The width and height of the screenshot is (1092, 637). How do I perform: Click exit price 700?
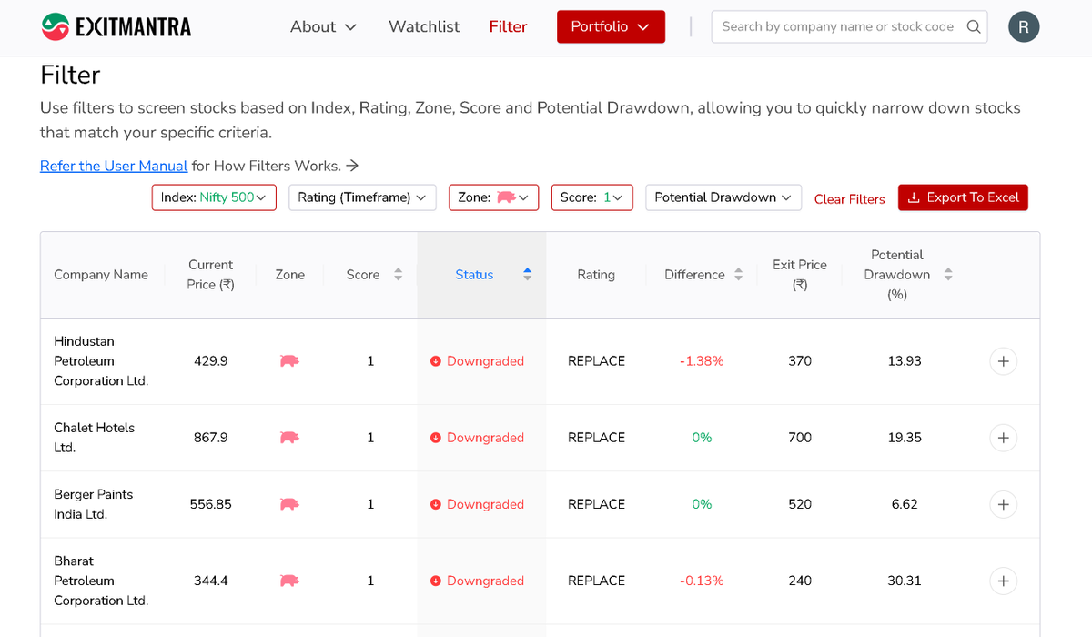[x=800, y=438]
